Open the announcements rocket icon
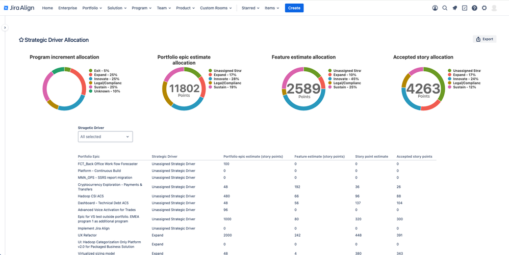 pyautogui.click(x=455, y=8)
